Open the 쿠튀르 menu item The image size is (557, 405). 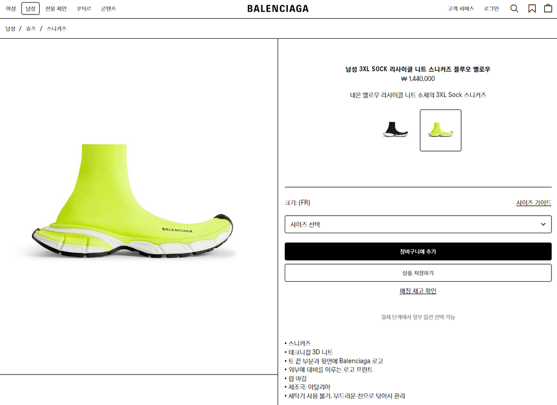click(x=84, y=9)
